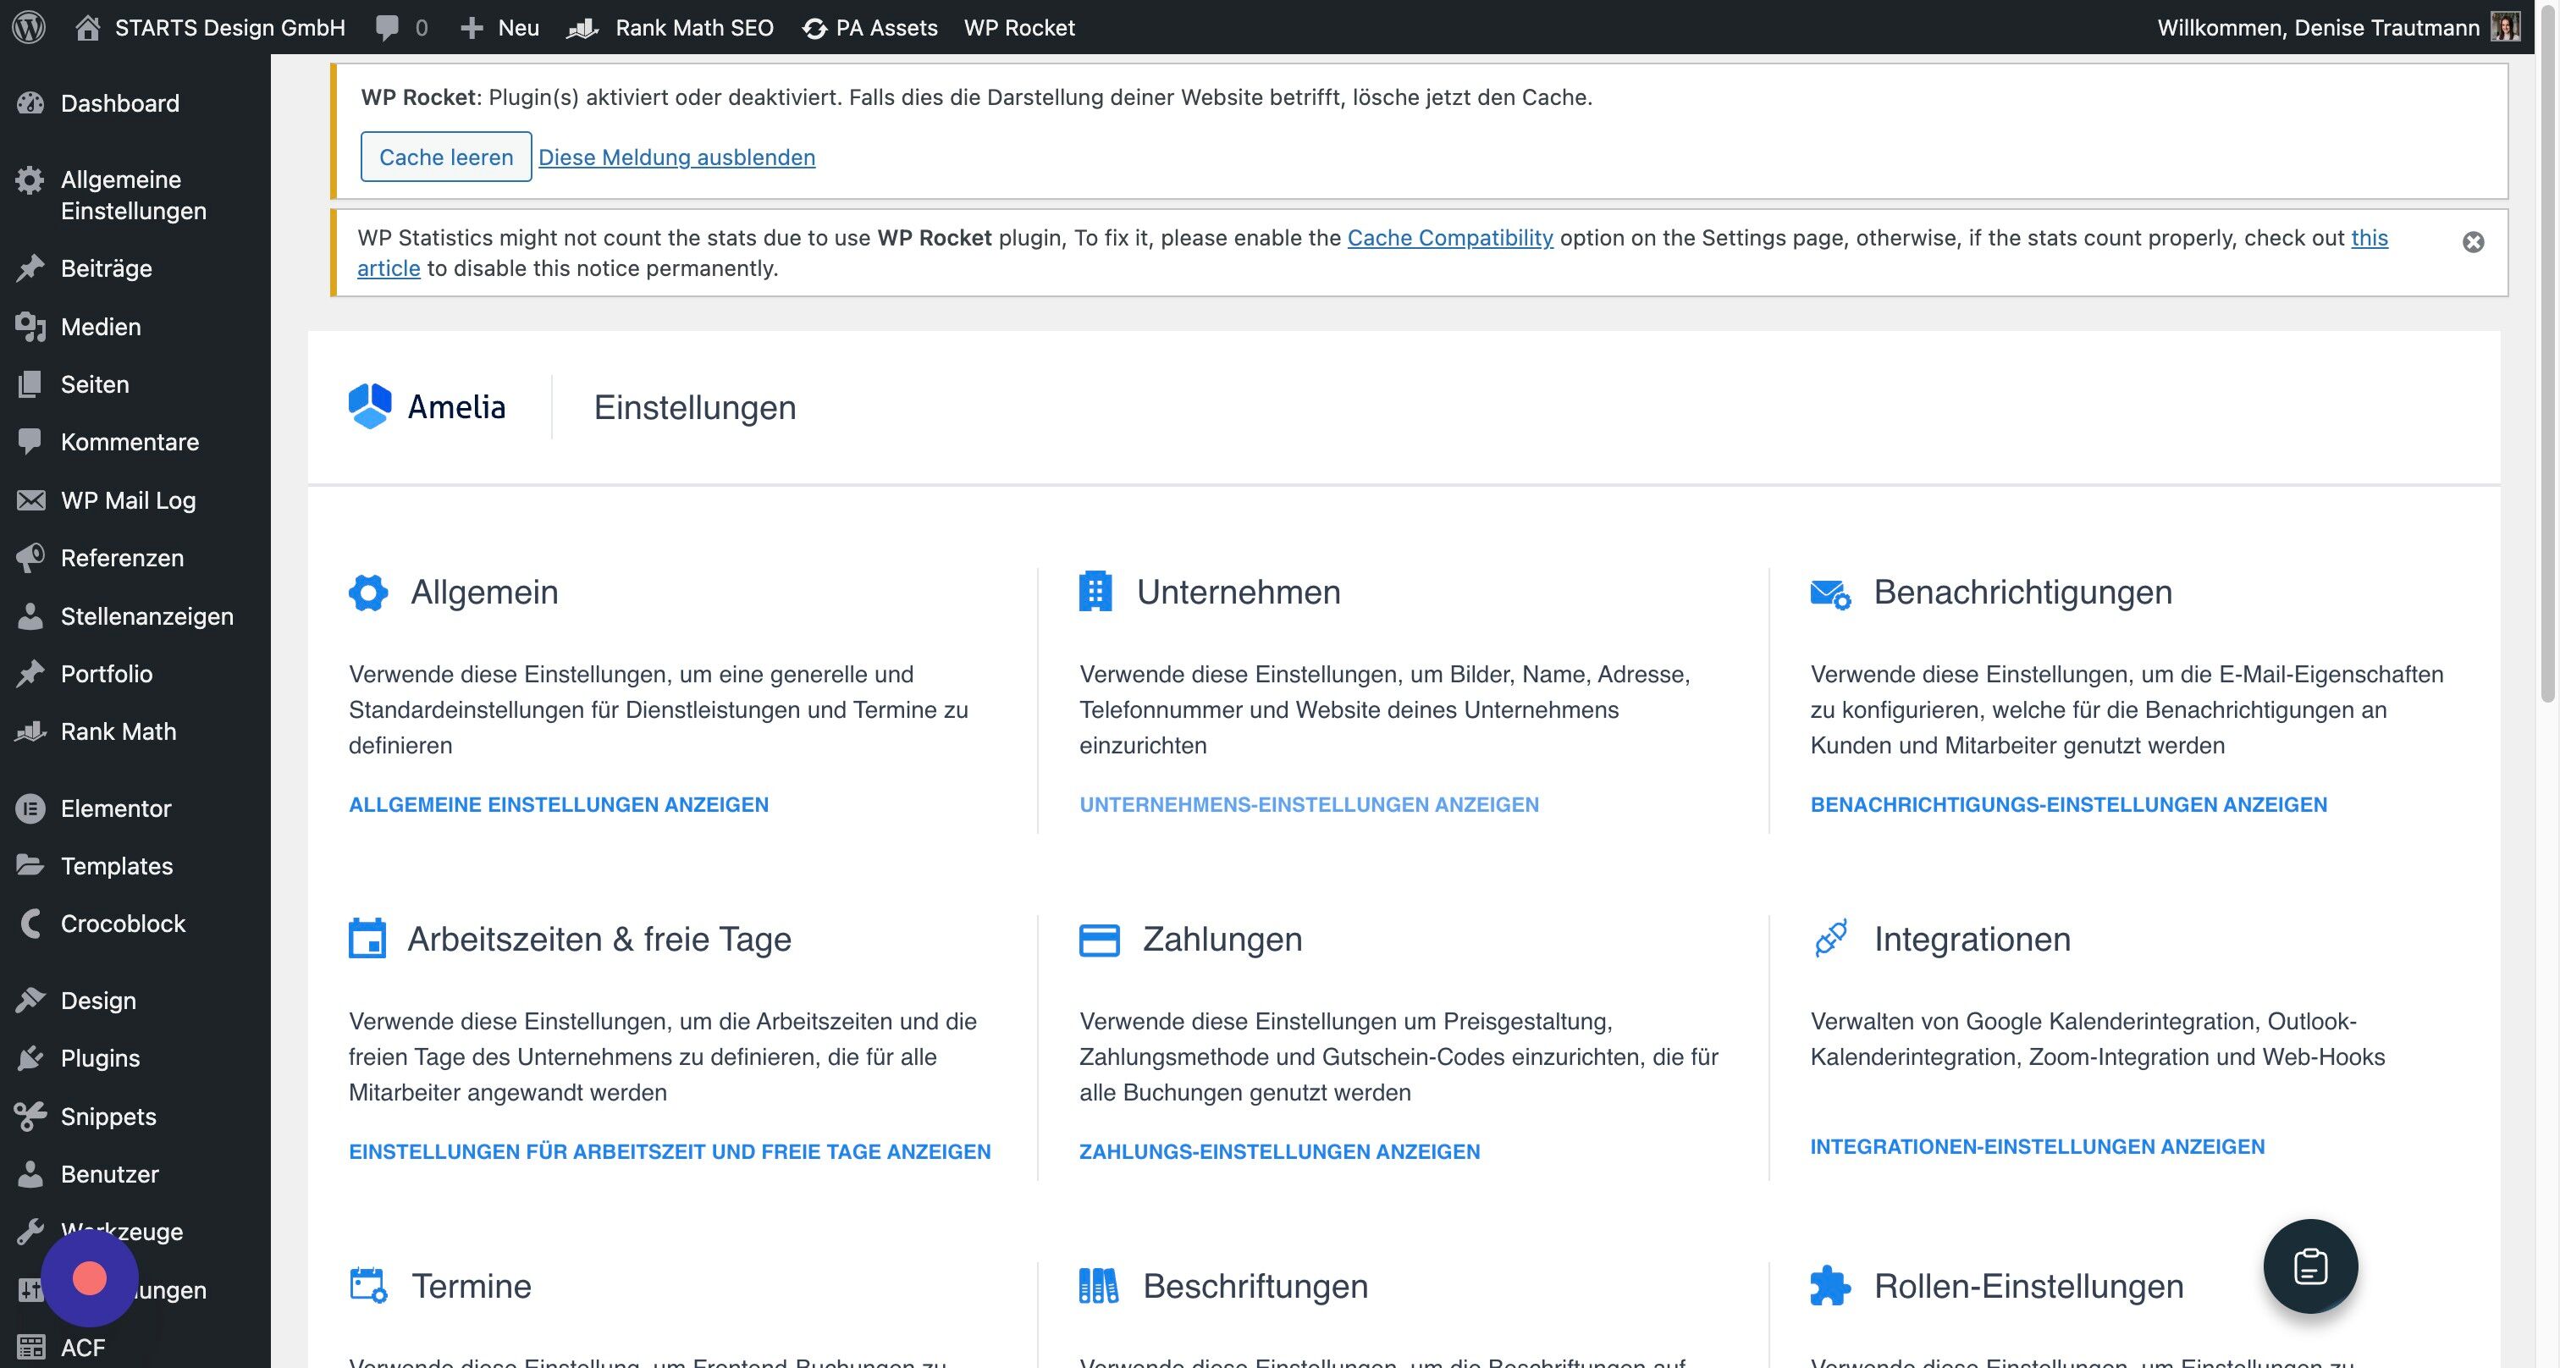Open Integrationen-Einstellungen anzeigen

point(2038,1146)
